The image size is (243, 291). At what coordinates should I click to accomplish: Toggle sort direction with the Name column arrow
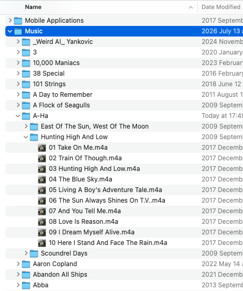tap(190, 7)
